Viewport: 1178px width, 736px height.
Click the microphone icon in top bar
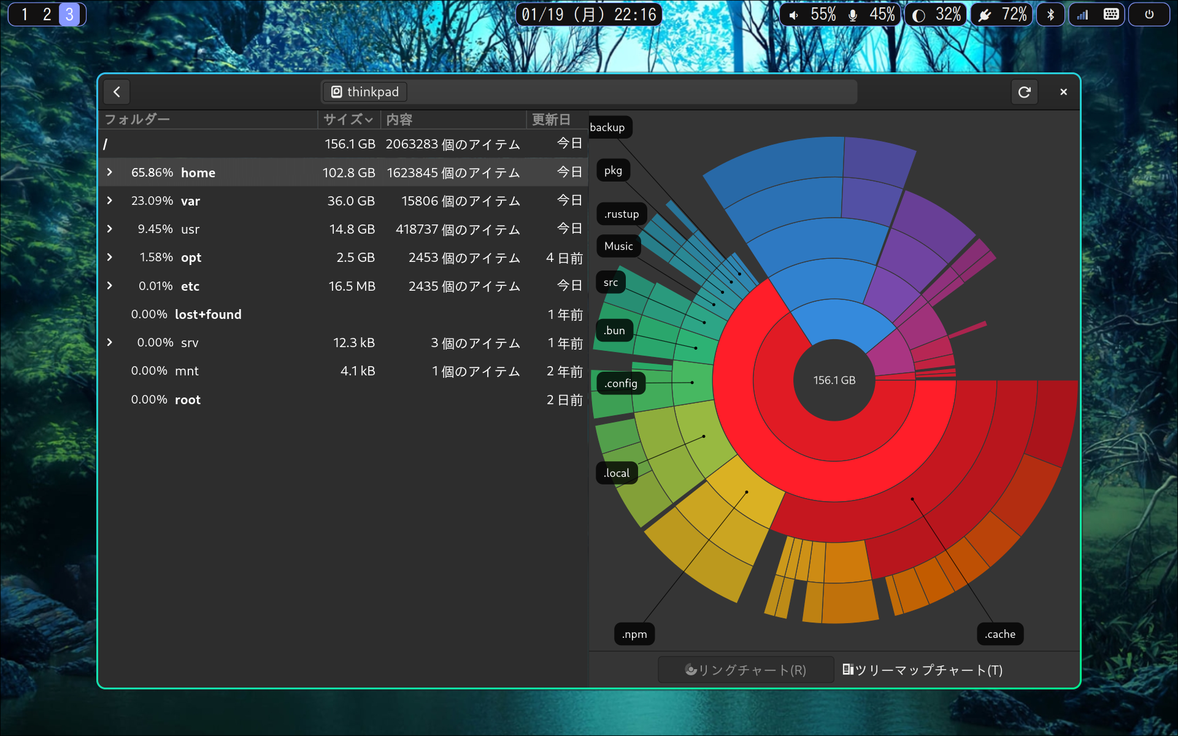tap(853, 15)
